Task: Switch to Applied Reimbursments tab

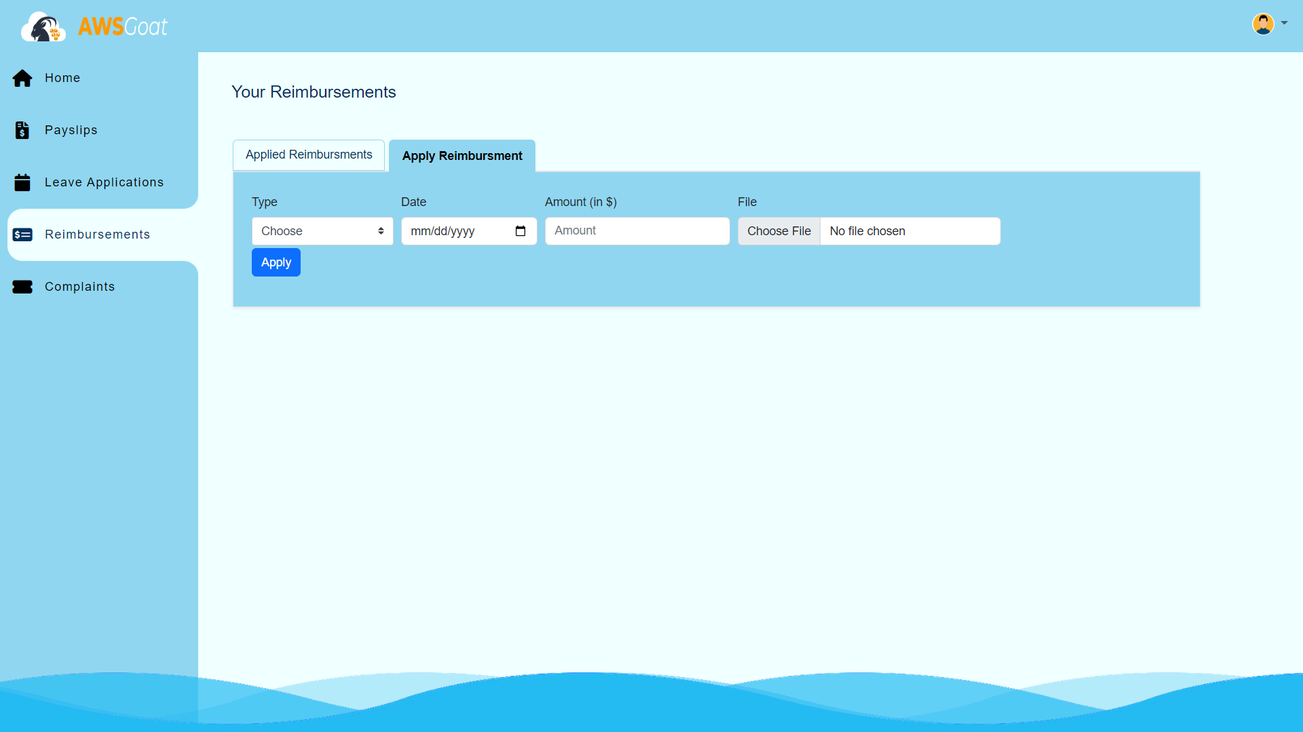Action: pyautogui.click(x=309, y=155)
